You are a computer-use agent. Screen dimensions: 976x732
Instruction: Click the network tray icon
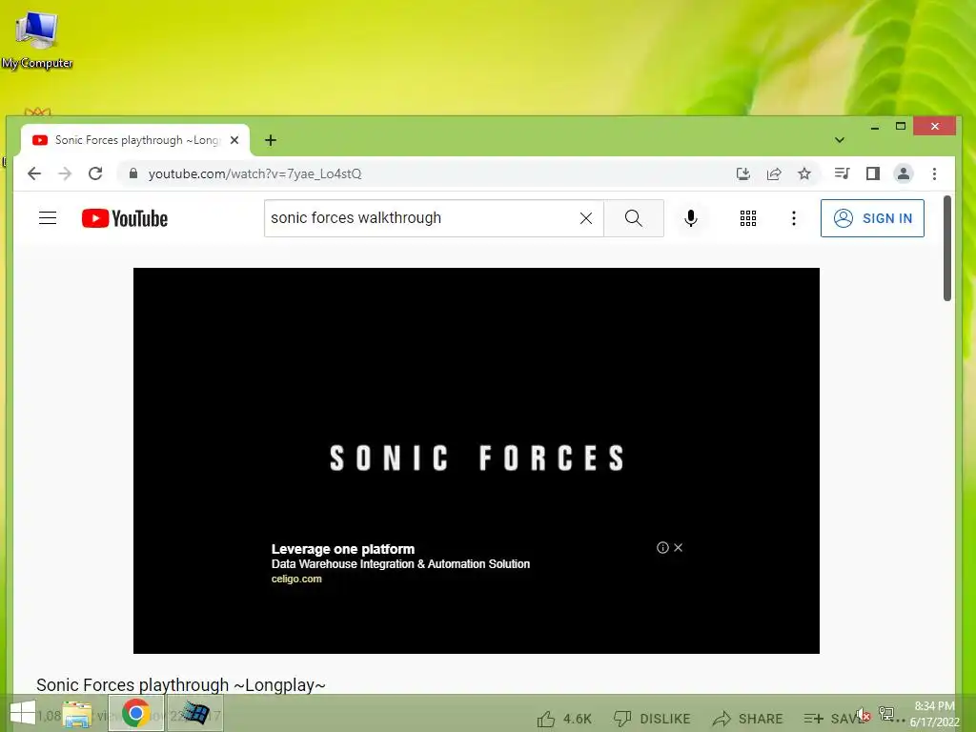pos(886,713)
